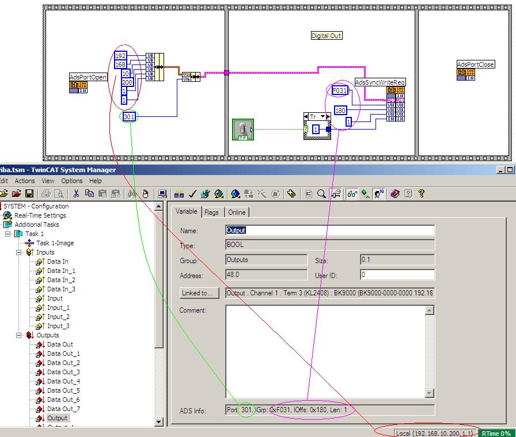Select Real-Time Settings tree item

click(40, 215)
